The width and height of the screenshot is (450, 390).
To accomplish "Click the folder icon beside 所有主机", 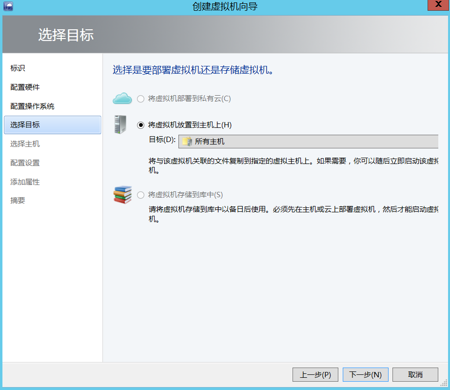I will pos(187,142).
